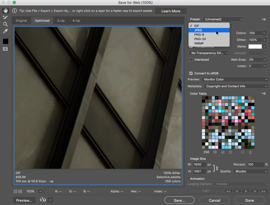Screen dimensions: 270x205
Task: Select the Hand tool
Action: pos(5,11)
